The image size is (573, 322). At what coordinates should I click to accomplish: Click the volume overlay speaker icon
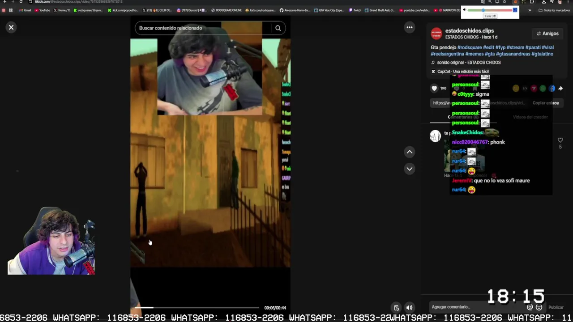(x=465, y=10)
